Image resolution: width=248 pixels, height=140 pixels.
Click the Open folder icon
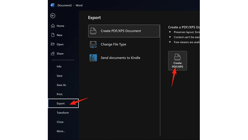click(53, 44)
